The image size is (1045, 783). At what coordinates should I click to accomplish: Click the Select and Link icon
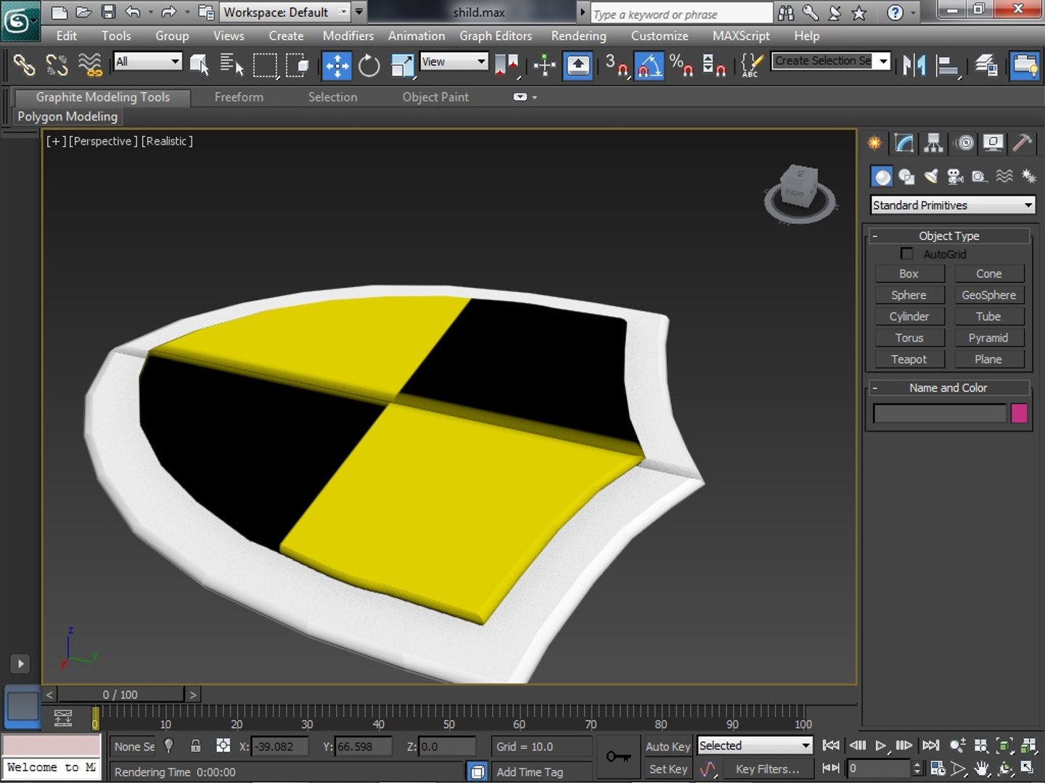pos(24,66)
